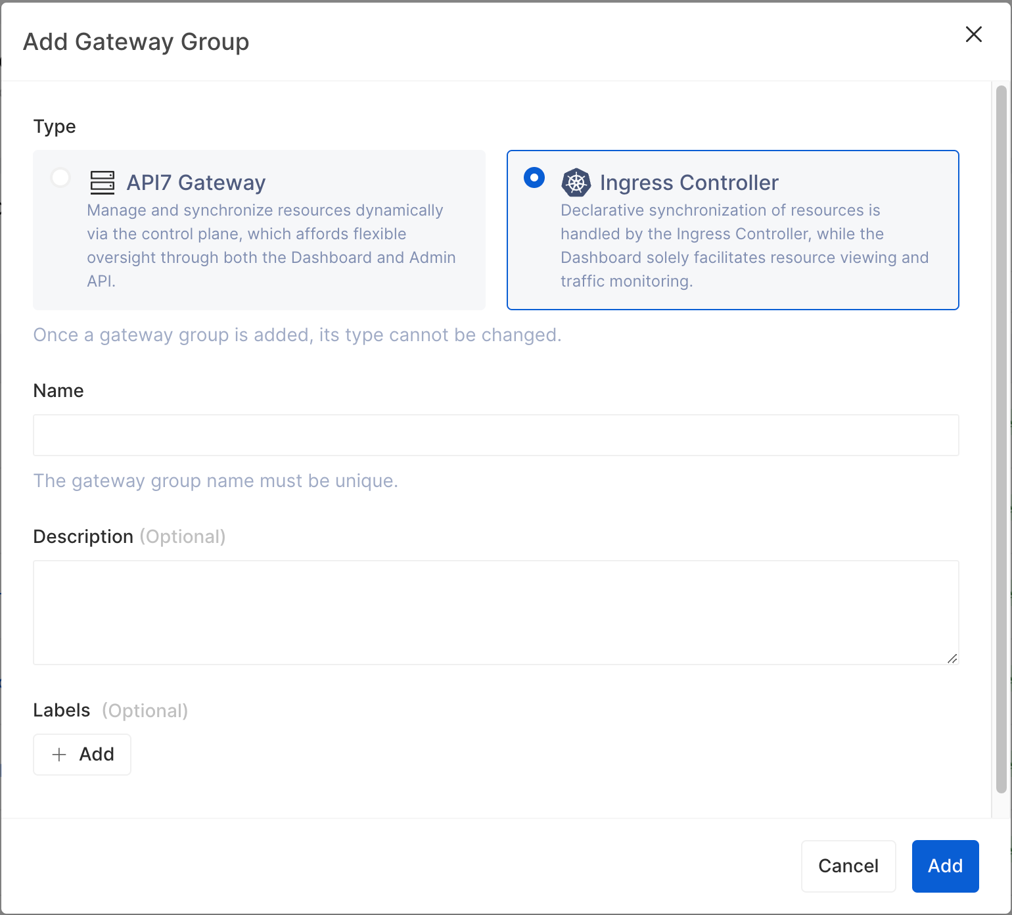The width and height of the screenshot is (1012, 915).
Task: Select the Ingress Controller radio button
Action: (x=534, y=177)
